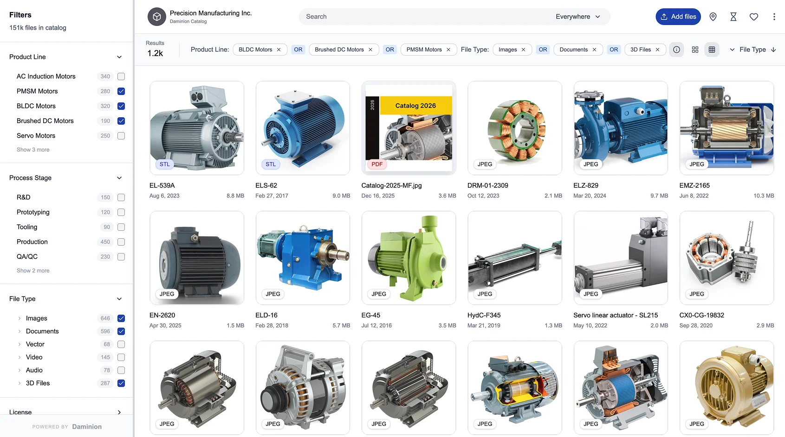Open the Everywhere search scope dropdown
This screenshot has height=437, width=785.
[578, 17]
